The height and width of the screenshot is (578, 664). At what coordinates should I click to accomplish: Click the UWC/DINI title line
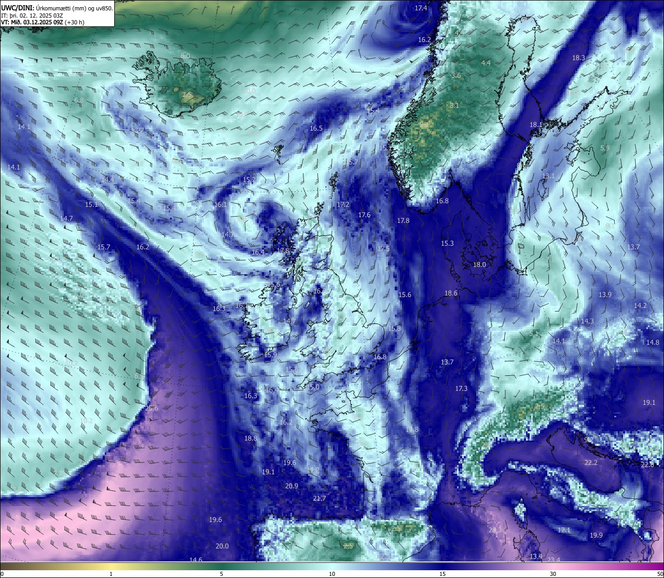pyautogui.click(x=57, y=8)
